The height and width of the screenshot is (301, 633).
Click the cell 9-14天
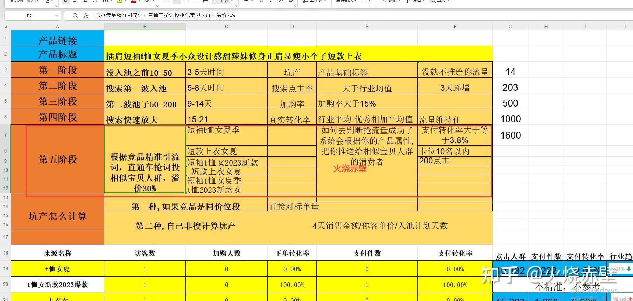(x=226, y=101)
